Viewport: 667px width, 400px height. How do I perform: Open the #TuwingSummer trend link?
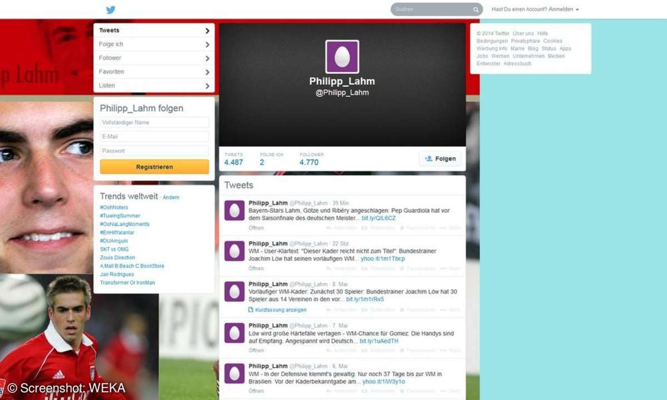[x=120, y=216]
